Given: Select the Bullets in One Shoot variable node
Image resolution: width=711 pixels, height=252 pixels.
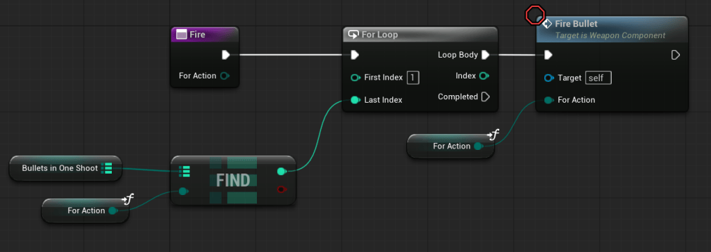Looking at the screenshot, I should 65,168.
